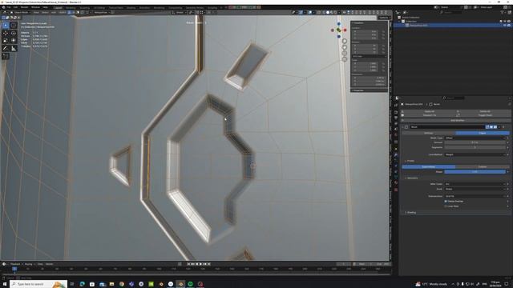Click the viewport pan hand icon
Viewport: 513px width, 288px height.
(345, 47)
